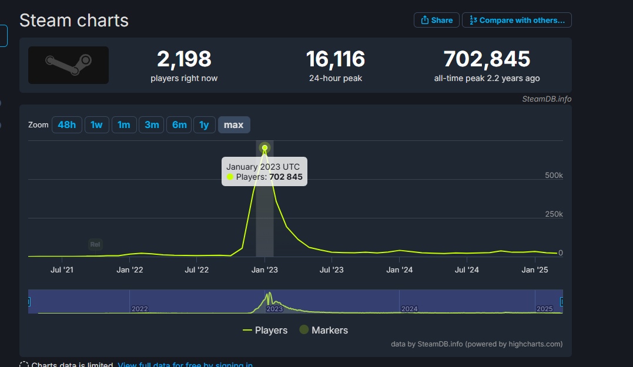Click the 500k y-axis label
The height and width of the screenshot is (367, 633).
point(554,175)
